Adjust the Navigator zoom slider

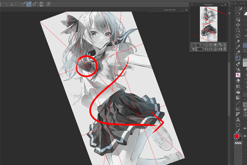click(197, 45)
